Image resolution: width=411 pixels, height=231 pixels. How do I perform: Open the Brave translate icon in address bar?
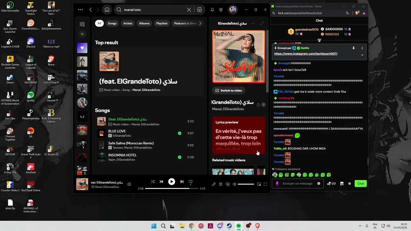[347, 13]
